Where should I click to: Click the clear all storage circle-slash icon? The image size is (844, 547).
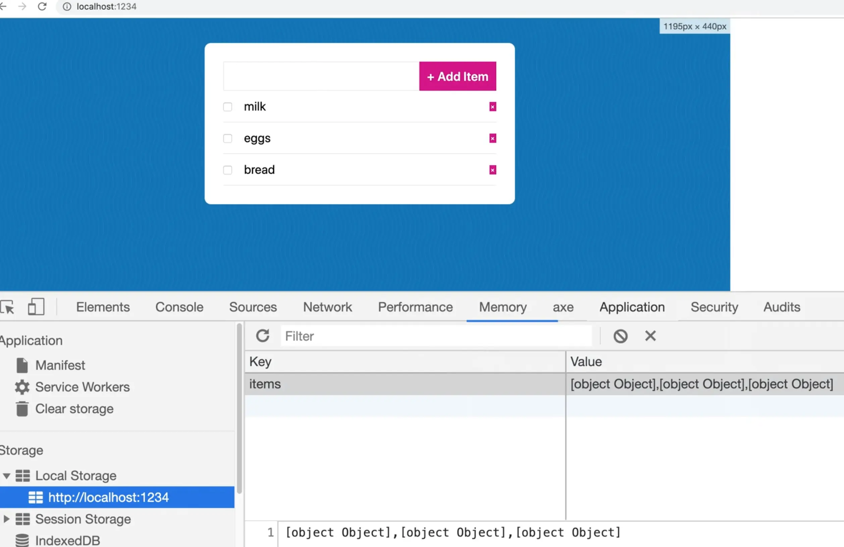(x=620, y=336)
